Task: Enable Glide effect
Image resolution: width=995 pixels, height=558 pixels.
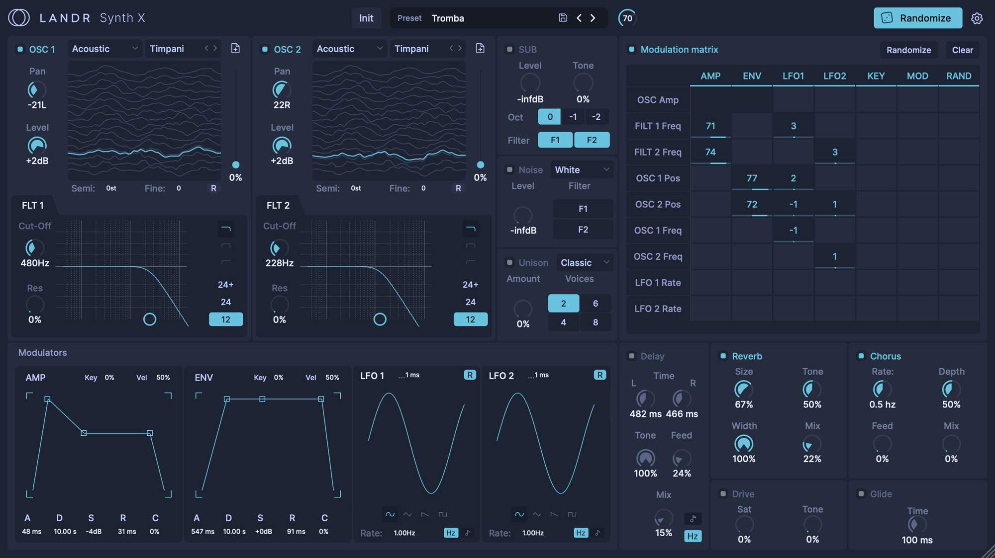Action: point(861,493)
